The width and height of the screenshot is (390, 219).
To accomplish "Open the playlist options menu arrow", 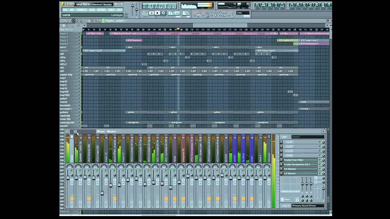I will click(62, 21).
